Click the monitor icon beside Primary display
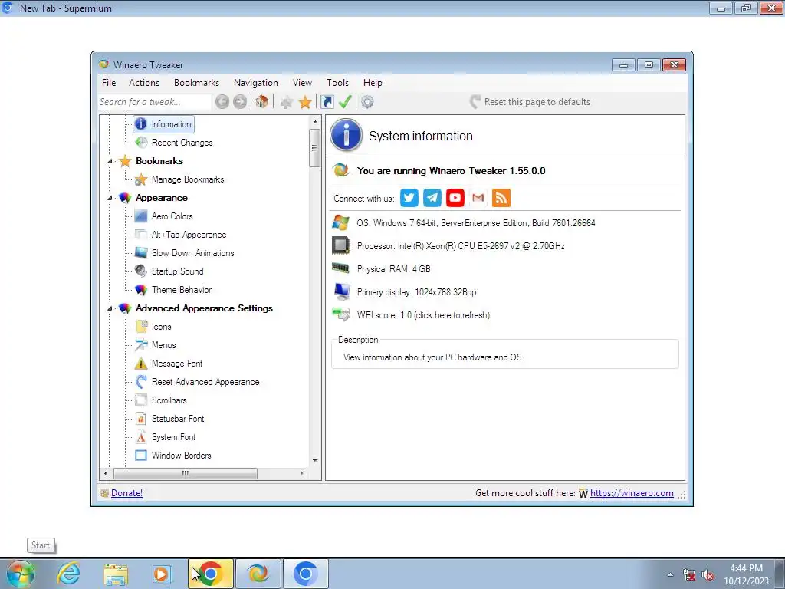 341,291
